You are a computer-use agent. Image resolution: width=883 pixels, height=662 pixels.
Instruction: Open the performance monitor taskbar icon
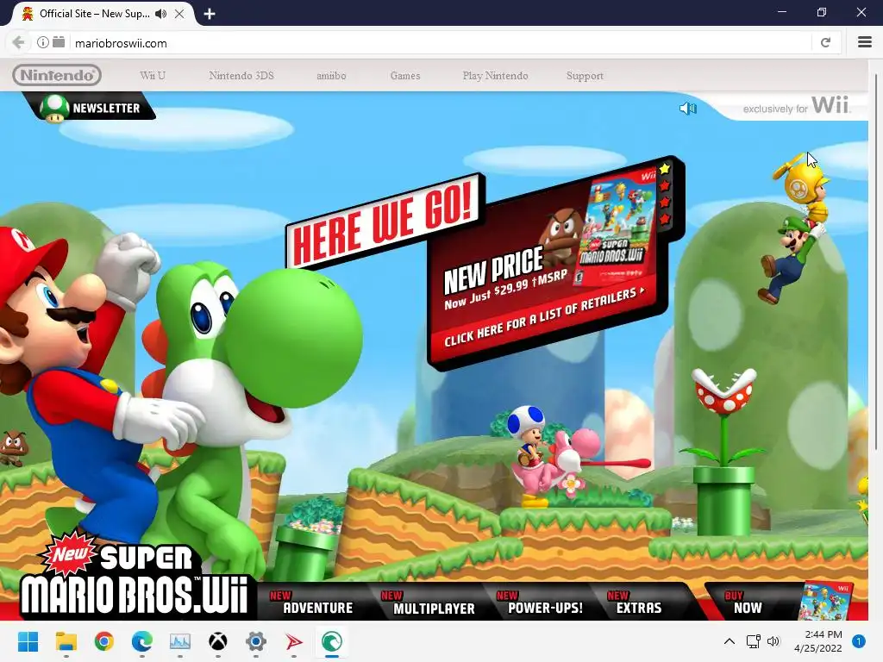pos(180,641)
